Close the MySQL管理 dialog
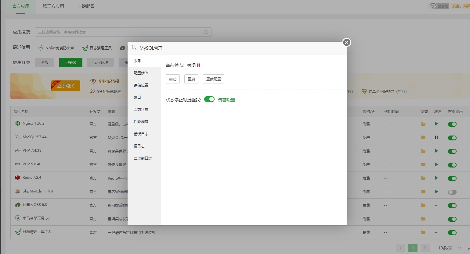The image size is (470, 254). tap(346, 42)
